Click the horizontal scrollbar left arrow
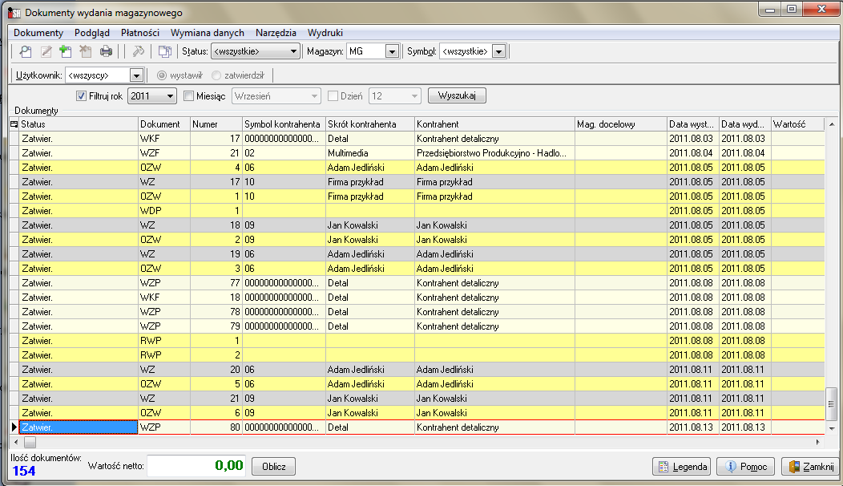 16,443
